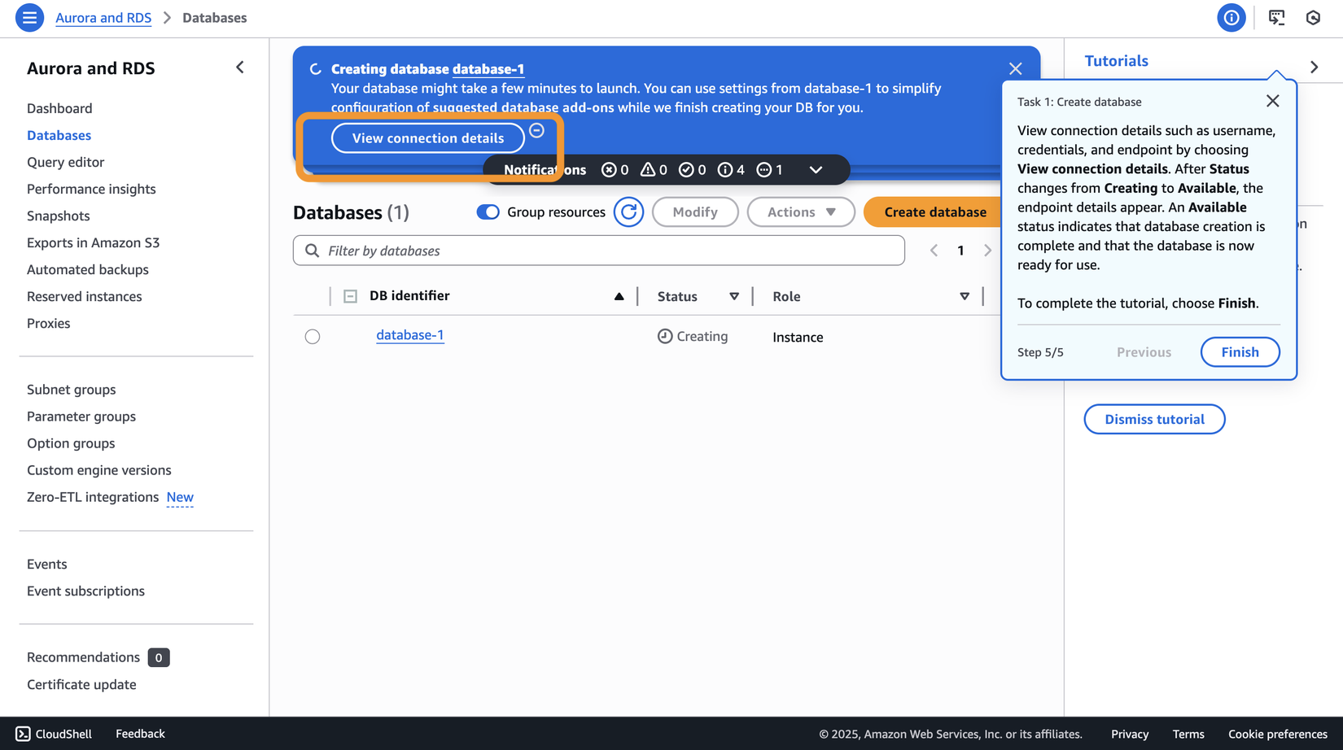Open Databases in the sidebar
Image resolution: width=1343 pixels, height=750 pixels.
[59, 135]
